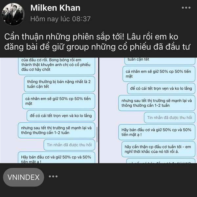
Task: Click the post timestamp Hôm nay lúc 08:37
Action: click(60, 19)
